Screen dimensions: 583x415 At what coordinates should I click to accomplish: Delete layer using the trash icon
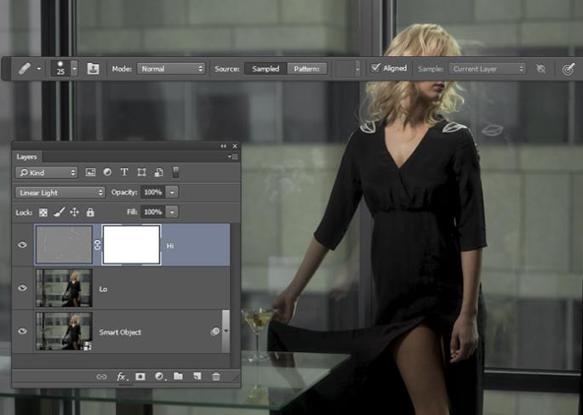tap(215, 376)
